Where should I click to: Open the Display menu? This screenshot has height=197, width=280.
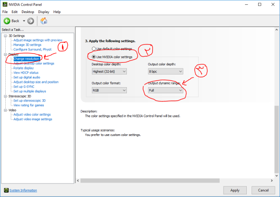pos(44,12)
